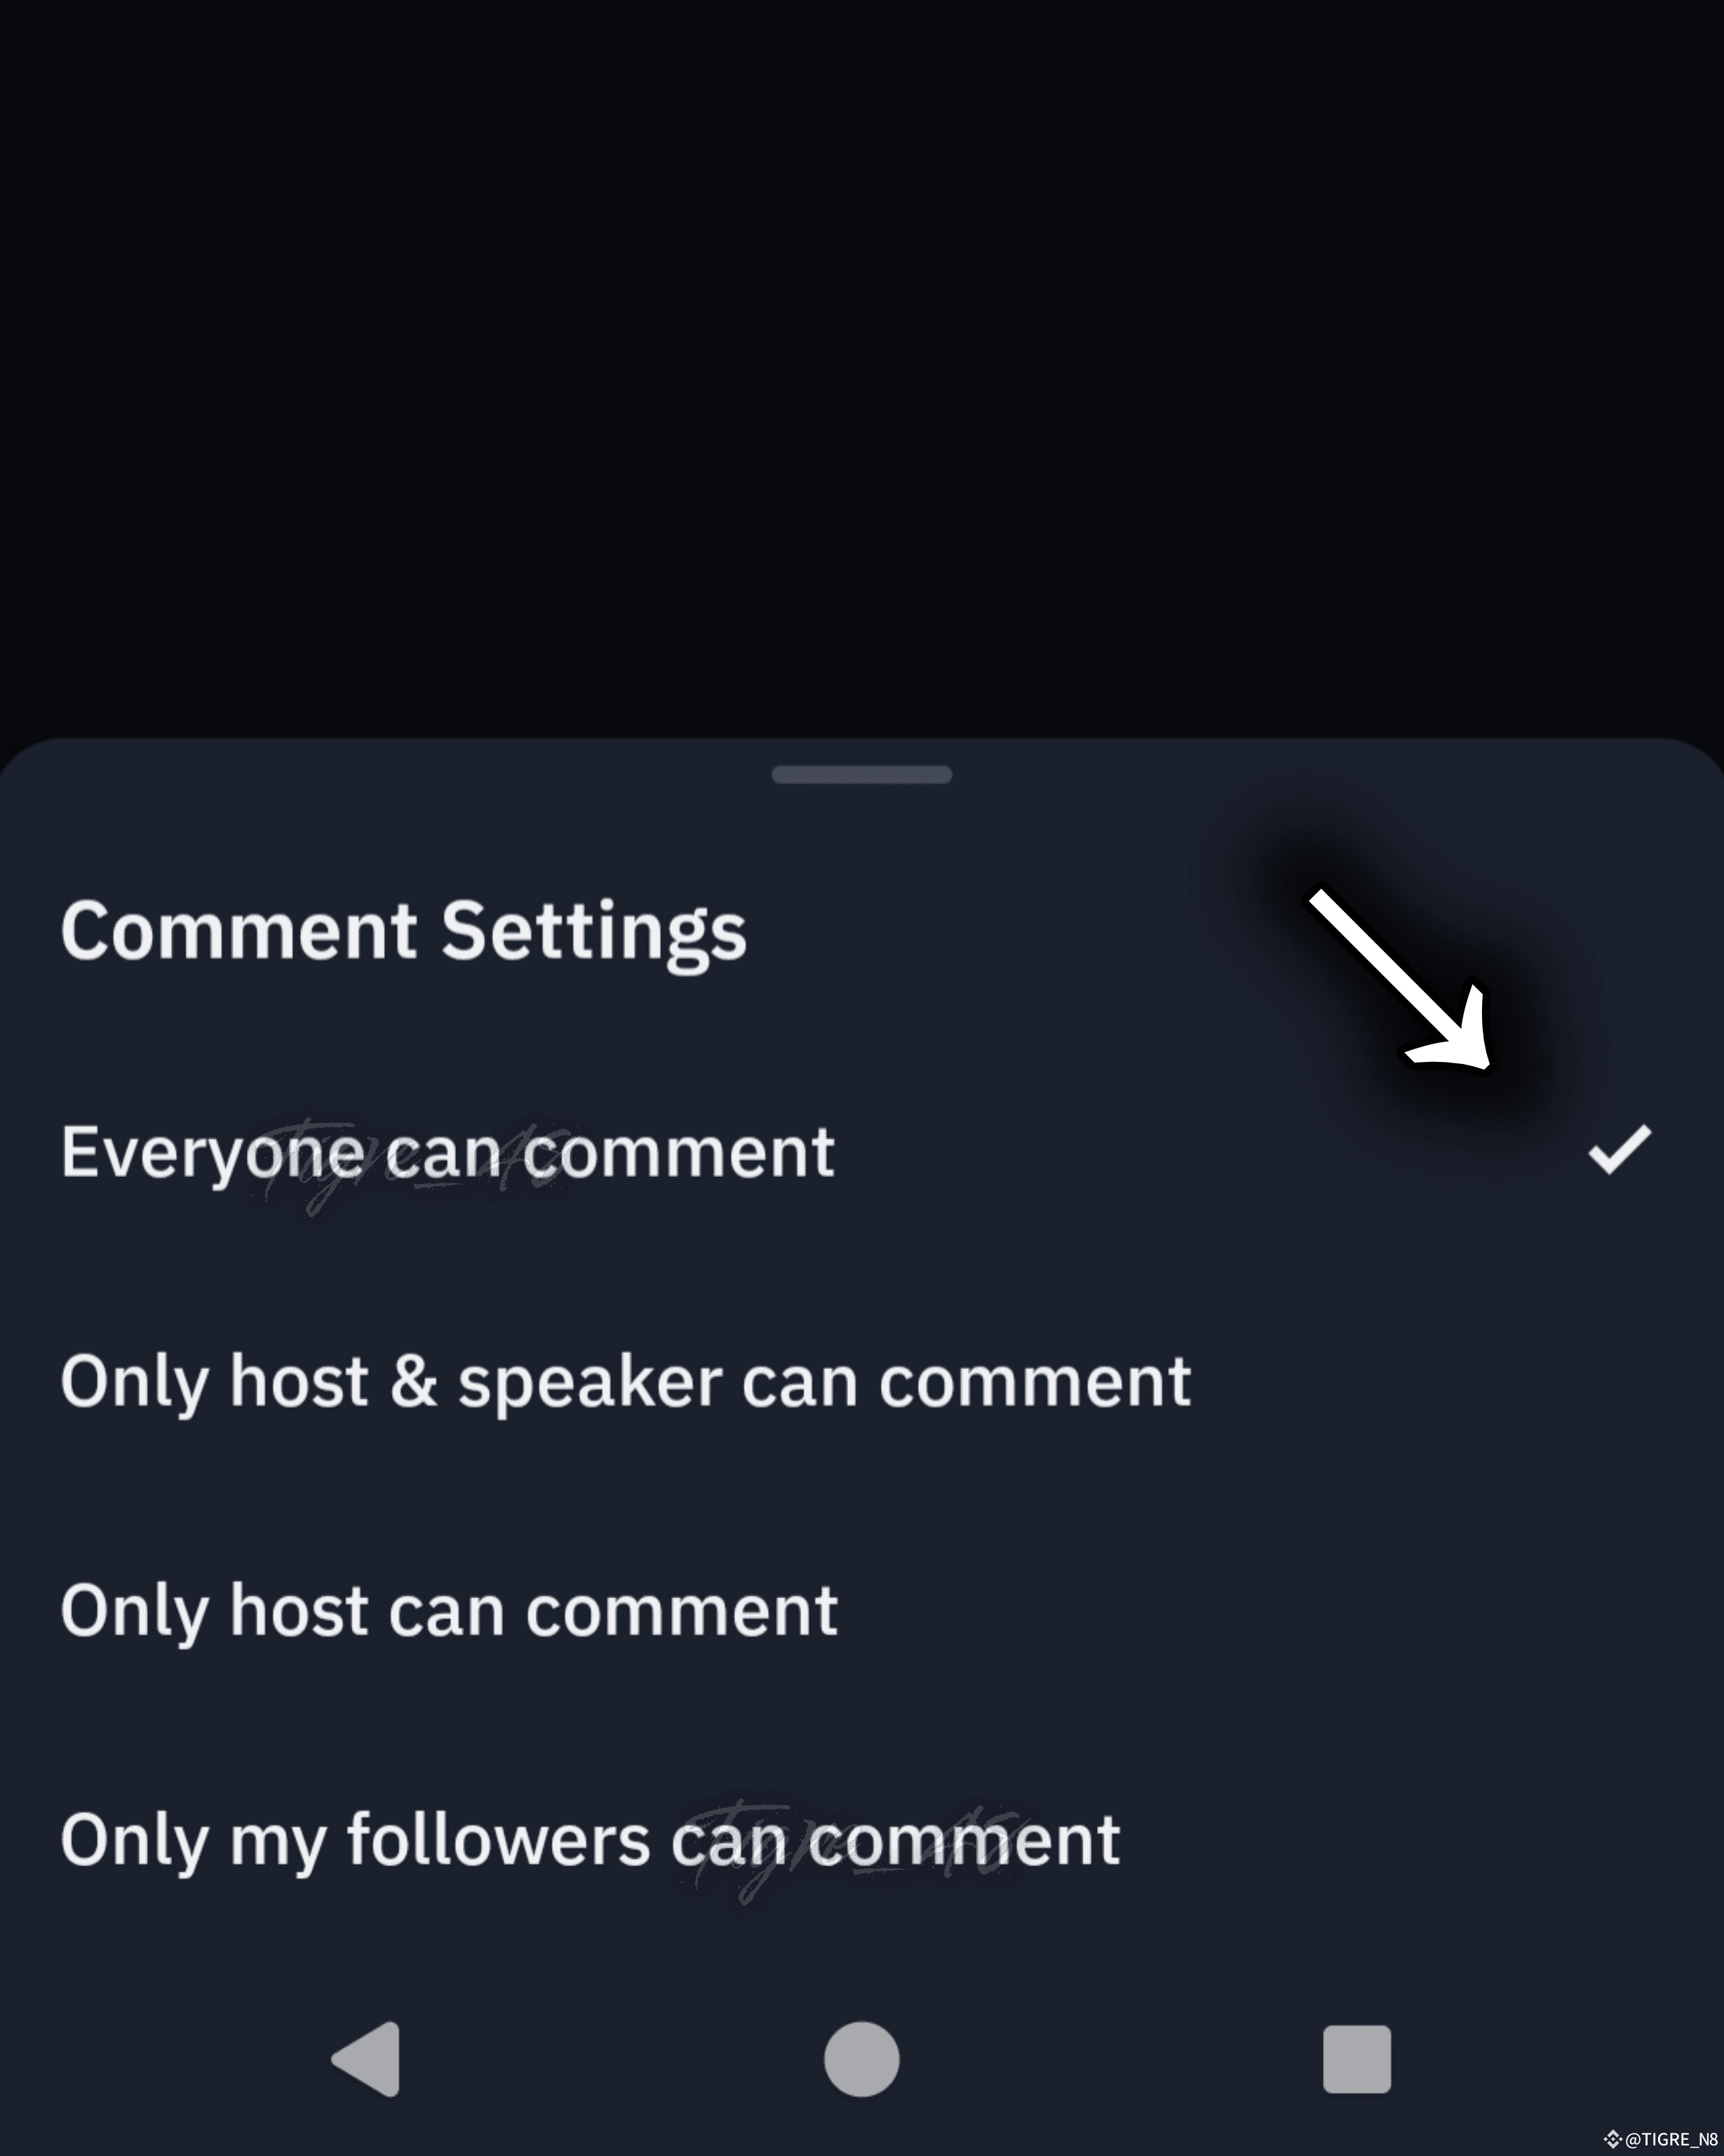1724x2156 pixels.
Task: Tap the Android home circle button
Action: [861, 2059]
